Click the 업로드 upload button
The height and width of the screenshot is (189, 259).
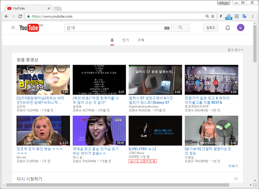pyautogui.click(x=211, y=28)
